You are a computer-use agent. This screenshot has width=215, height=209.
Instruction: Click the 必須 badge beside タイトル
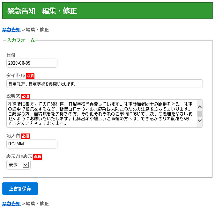coord(30,76)
